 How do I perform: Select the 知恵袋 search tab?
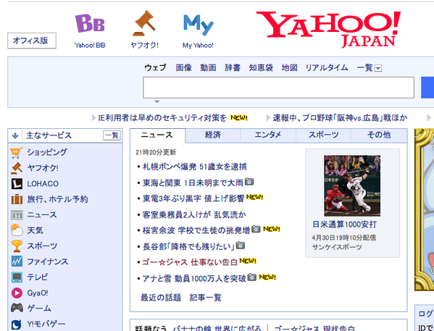point(261,67)
